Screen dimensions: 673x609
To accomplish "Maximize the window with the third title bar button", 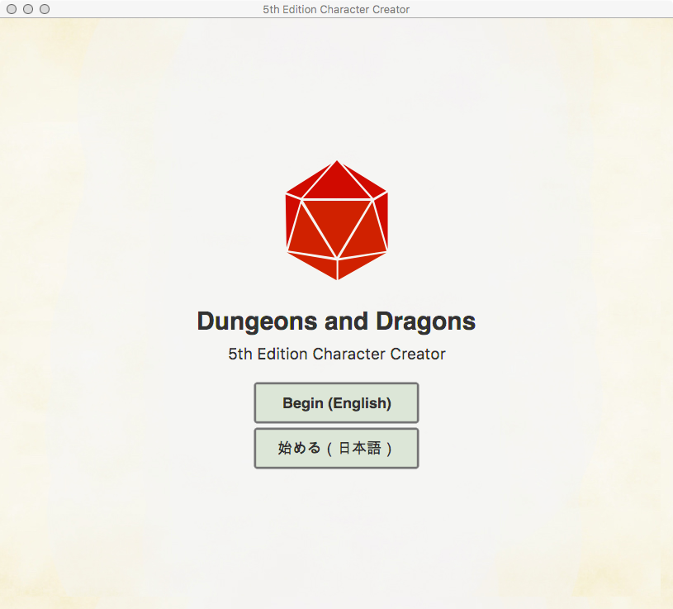I will coord(45,9).
